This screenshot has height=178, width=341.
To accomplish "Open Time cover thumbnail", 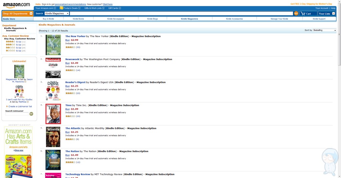I will tap(53, 114).
